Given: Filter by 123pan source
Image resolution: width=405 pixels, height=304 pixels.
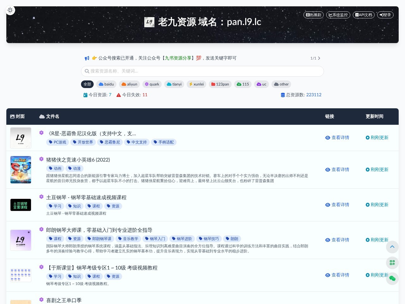Looking at the screenshot, I should click(x=220, y=84).
